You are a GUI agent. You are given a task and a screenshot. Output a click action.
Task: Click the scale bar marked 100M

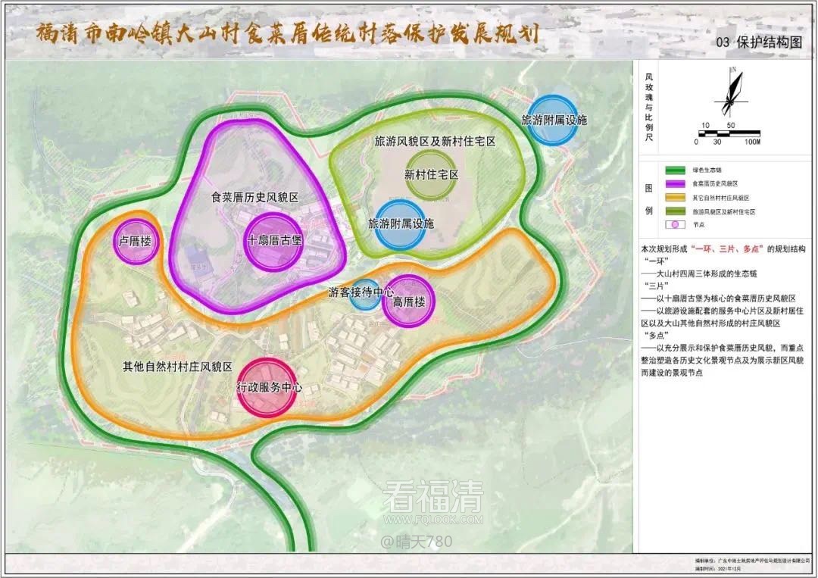click(x=727, y=134)
